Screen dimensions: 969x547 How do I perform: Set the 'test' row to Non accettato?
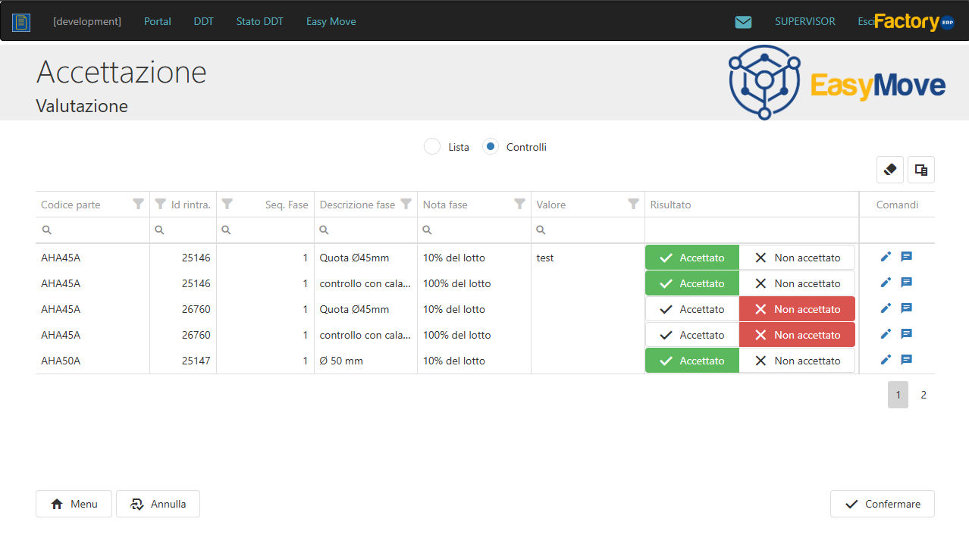[797, 258]
